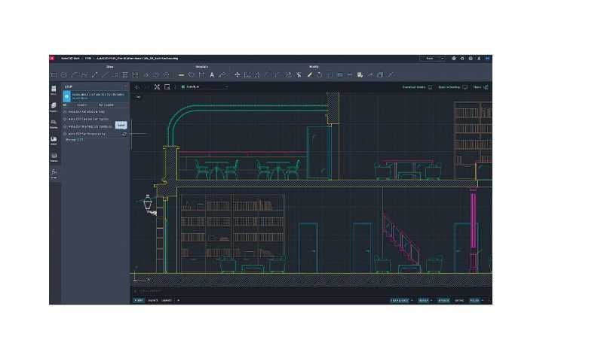604x355 pixels.
Task: Click the Share button
Action: tap(480, 87)
